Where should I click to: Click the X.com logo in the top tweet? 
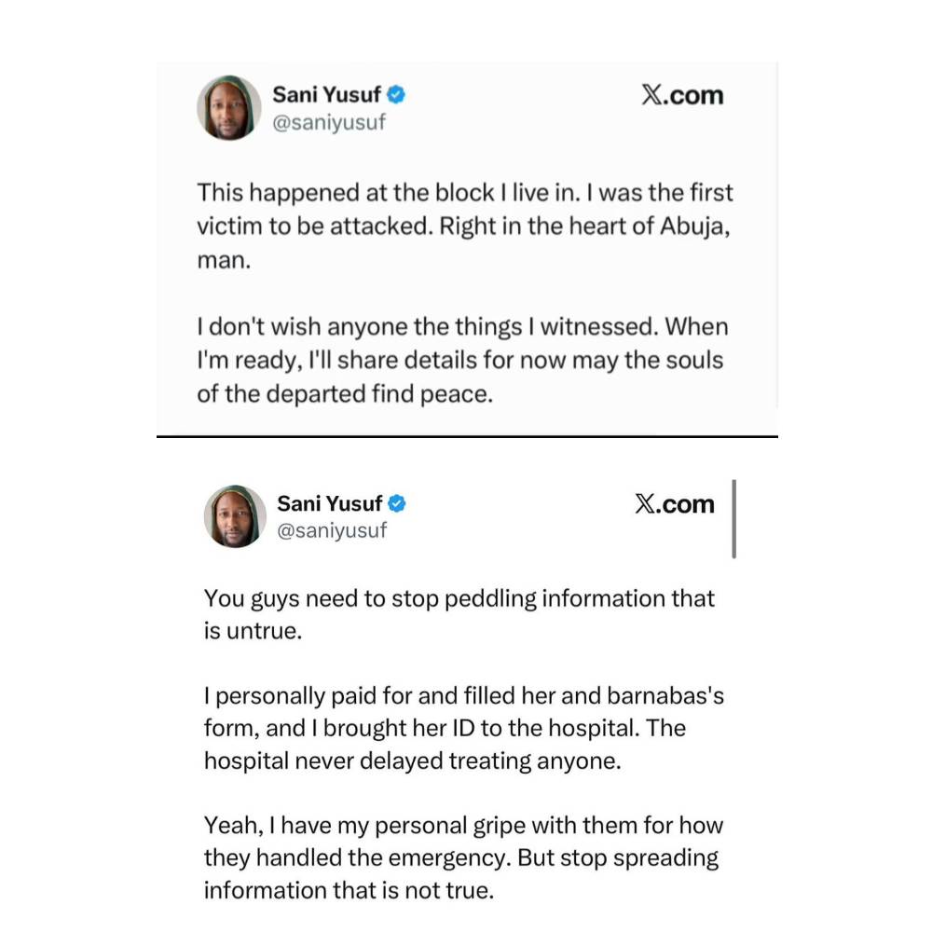(x=682, y=95)
